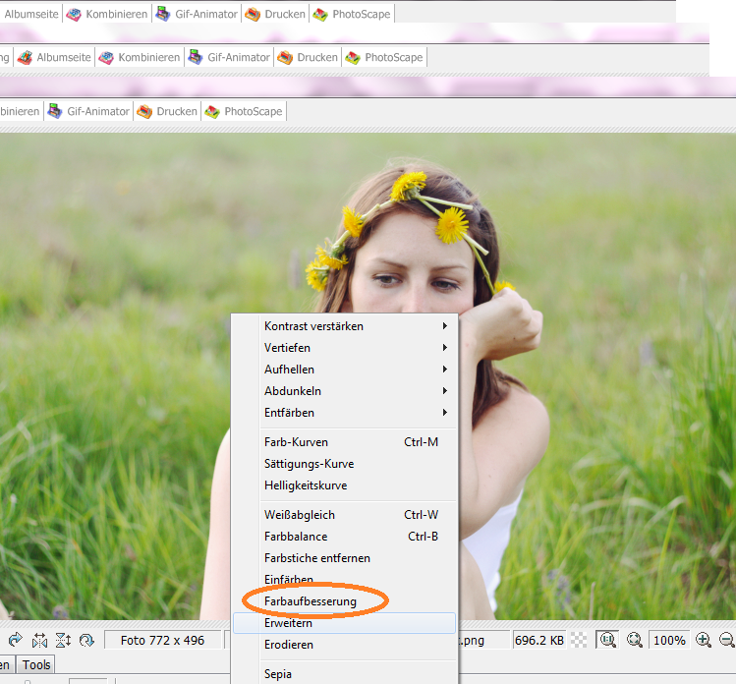The width and height of the screenshot is (736, 684).
Task: Click the 100% zoom level field
Action: pos(669,641)
